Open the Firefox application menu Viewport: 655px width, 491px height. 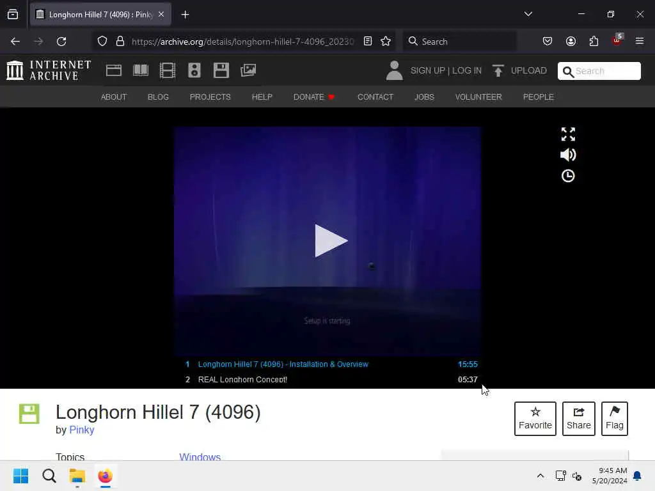click(x=640, y=41)
